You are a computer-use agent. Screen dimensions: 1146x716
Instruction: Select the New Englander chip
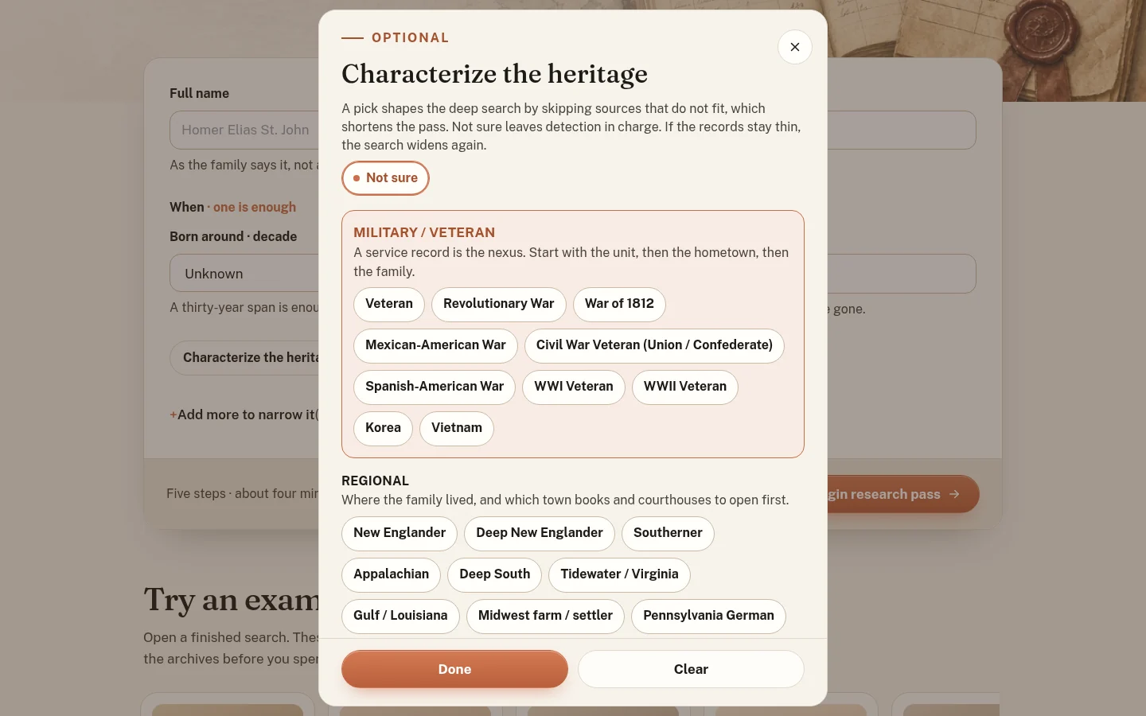400,533
